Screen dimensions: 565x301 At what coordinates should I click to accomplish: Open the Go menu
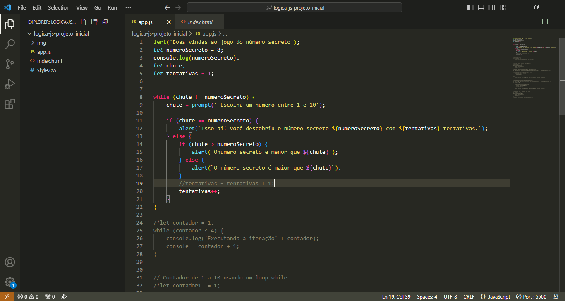point(98,7)
